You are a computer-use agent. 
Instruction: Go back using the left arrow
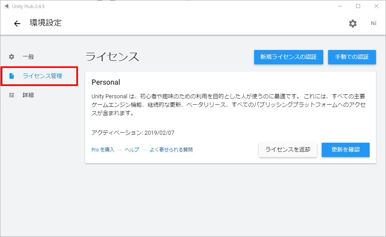tap(17, 24)
